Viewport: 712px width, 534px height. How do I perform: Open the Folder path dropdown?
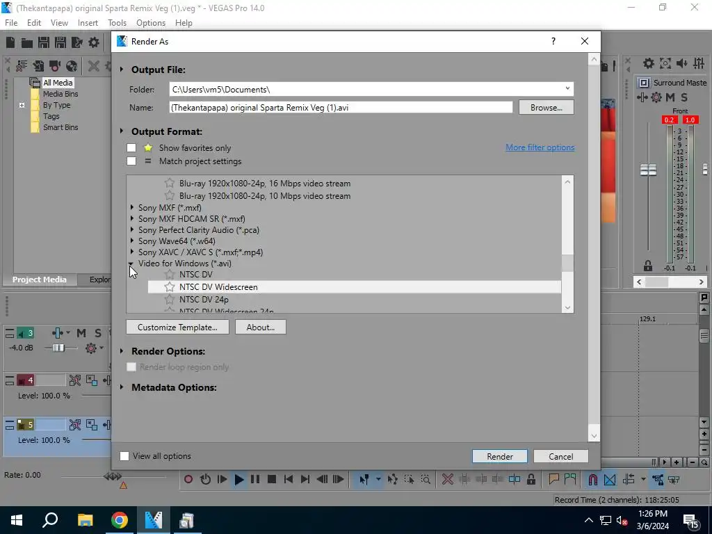[567, 88]
